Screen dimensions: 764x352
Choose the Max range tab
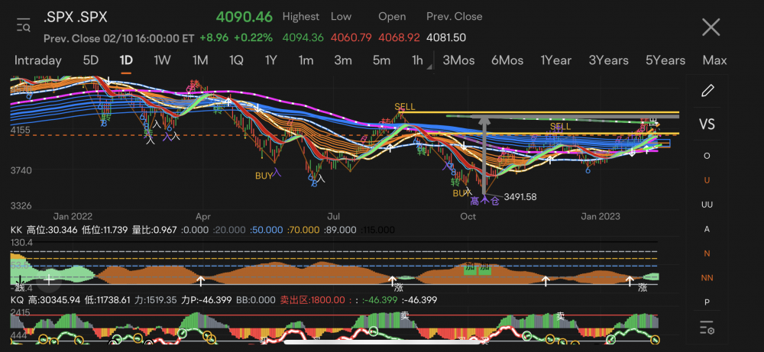[714, 60]
